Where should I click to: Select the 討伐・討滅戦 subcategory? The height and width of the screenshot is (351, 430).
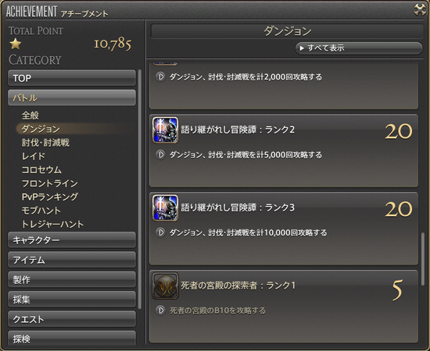45,143
